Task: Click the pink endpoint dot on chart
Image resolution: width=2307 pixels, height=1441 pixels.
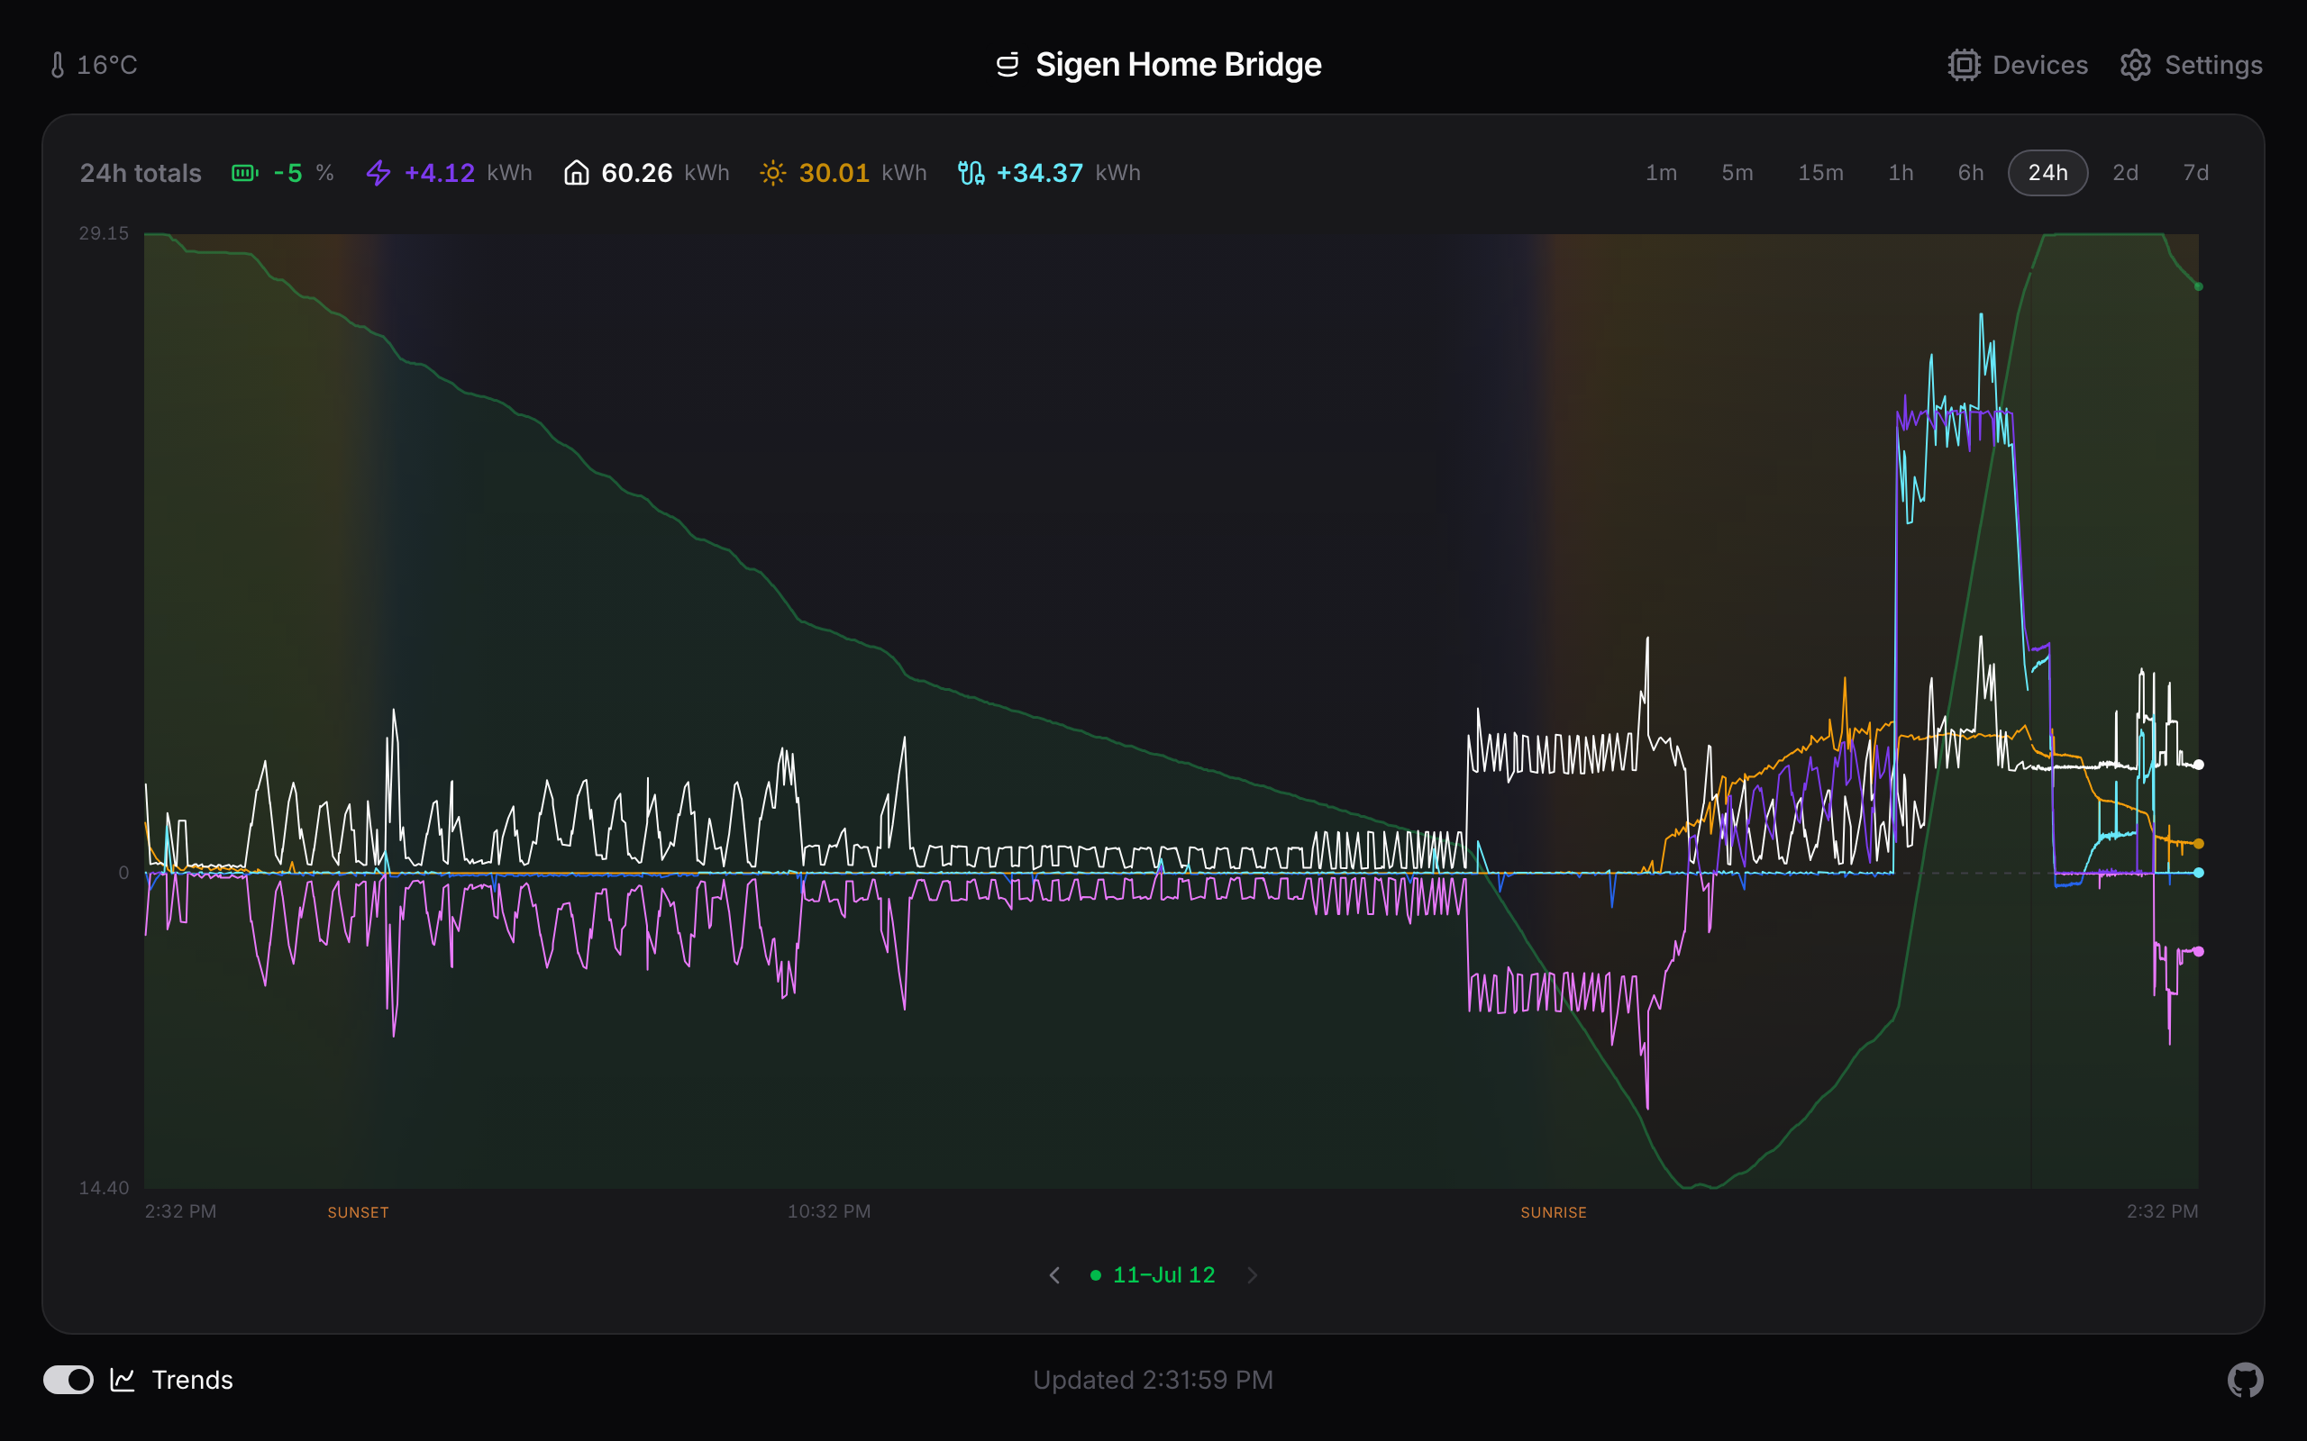Action: tap(2198, 951)
